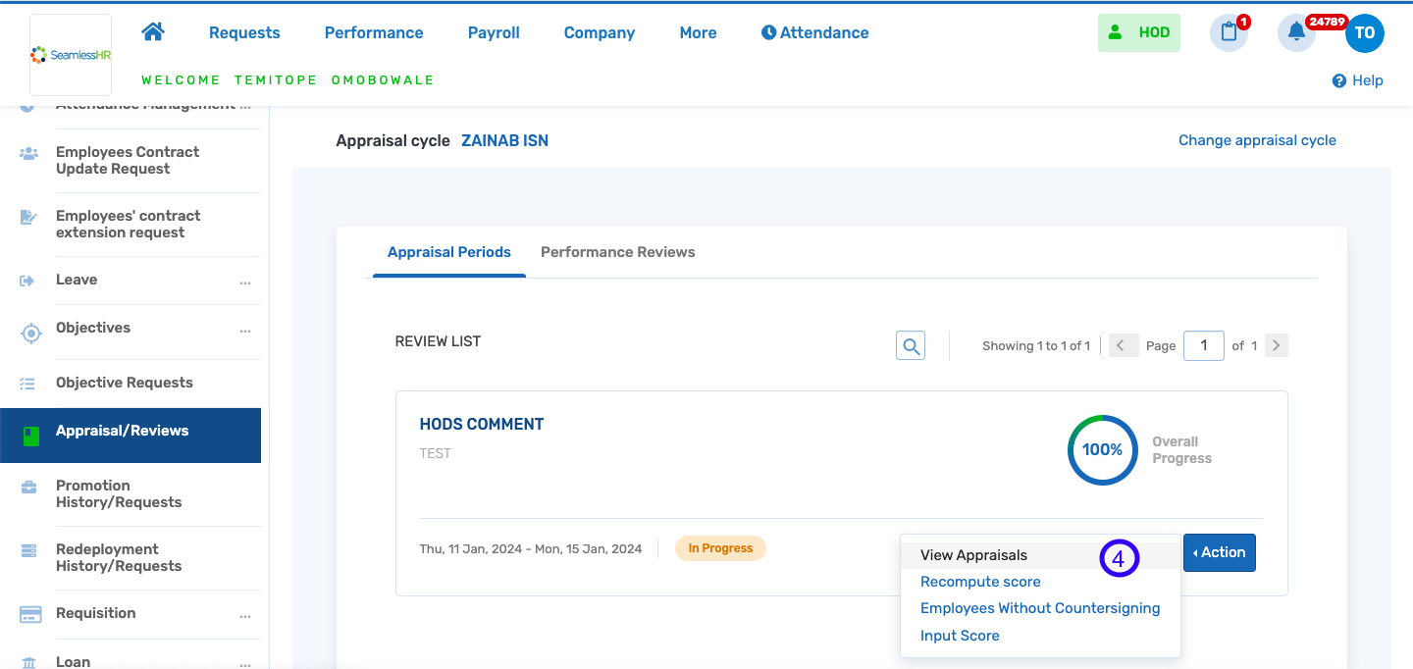Click the 100% overall progress circle
This screenshot has height=669, width=1413.
point(1102,449)
